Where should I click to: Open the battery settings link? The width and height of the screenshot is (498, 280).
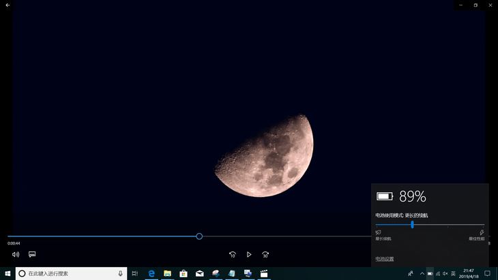click(385, 259)
